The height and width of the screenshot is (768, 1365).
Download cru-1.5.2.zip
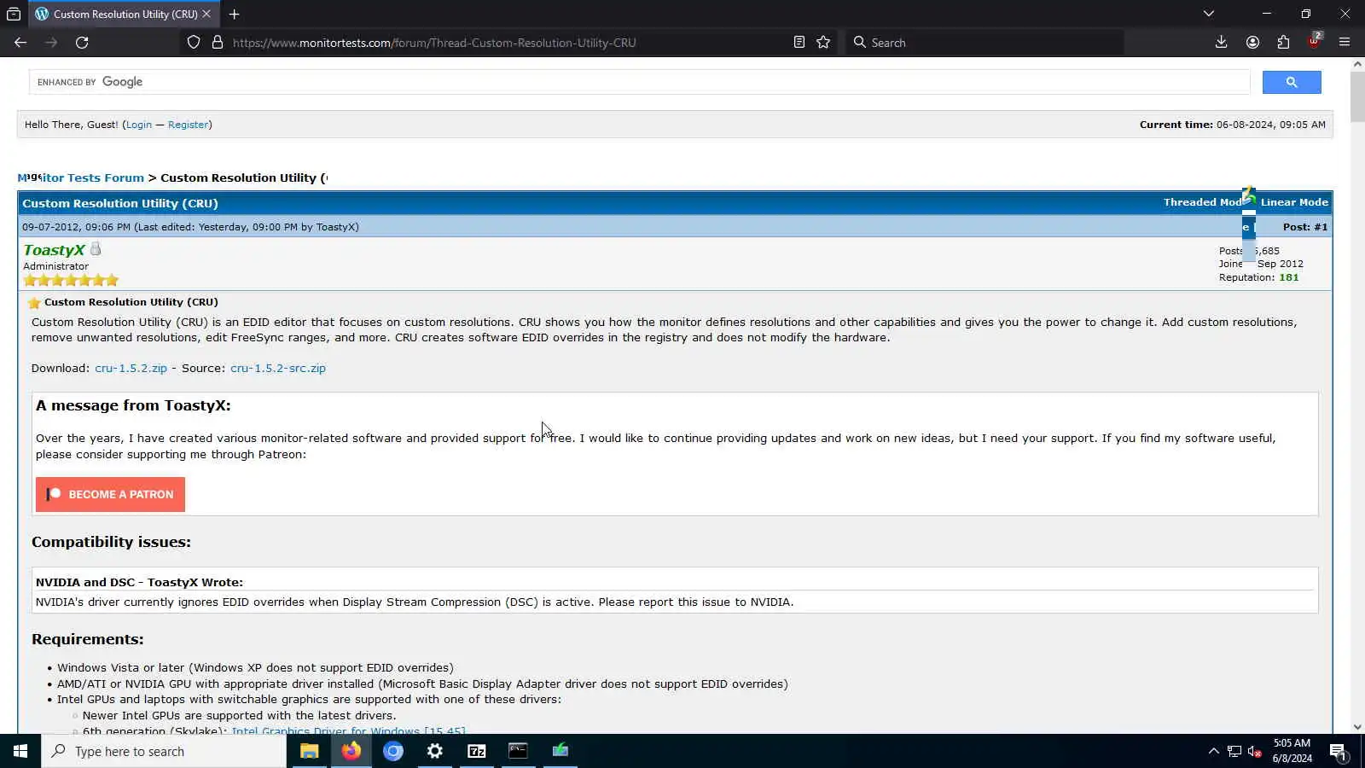[131, 369]
